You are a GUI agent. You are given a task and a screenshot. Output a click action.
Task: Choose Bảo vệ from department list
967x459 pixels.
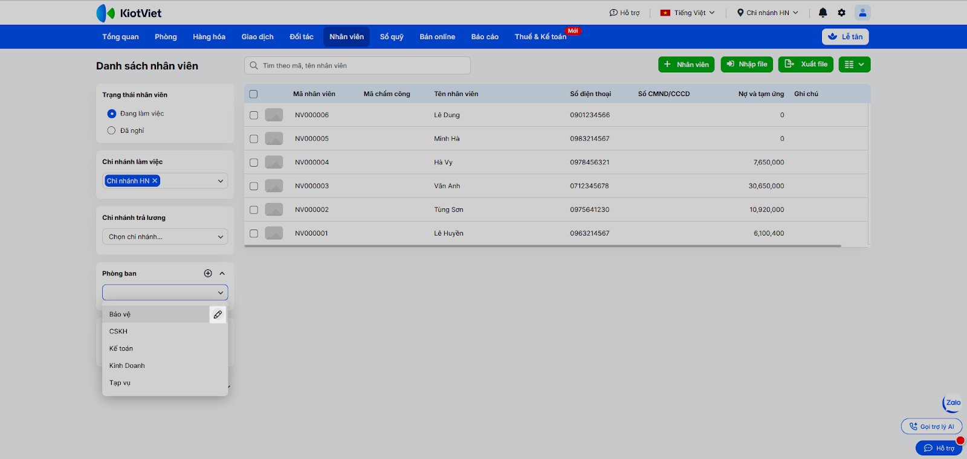(156, 315)
